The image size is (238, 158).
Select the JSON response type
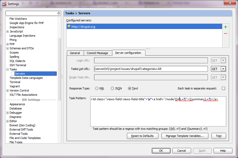click(112, 88)
